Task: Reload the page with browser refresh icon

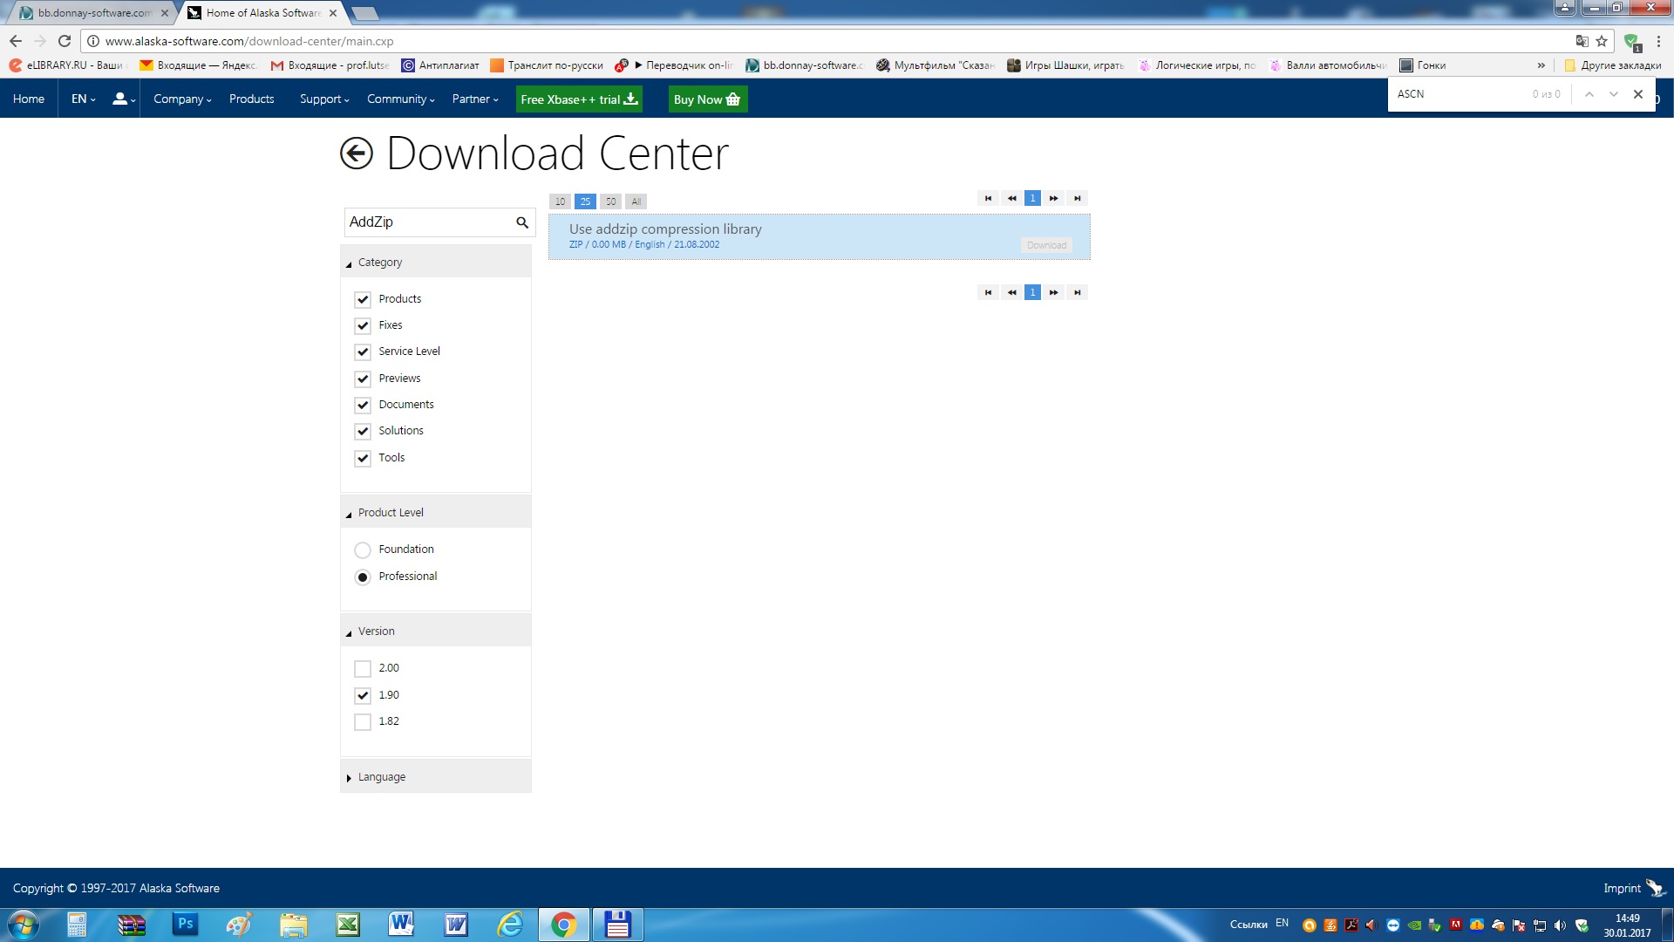Action: coord(65,41)
